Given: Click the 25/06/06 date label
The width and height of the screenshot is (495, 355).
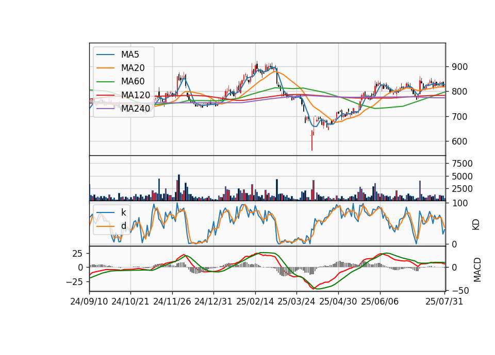Looking at the screenshot, I should 380,301.
